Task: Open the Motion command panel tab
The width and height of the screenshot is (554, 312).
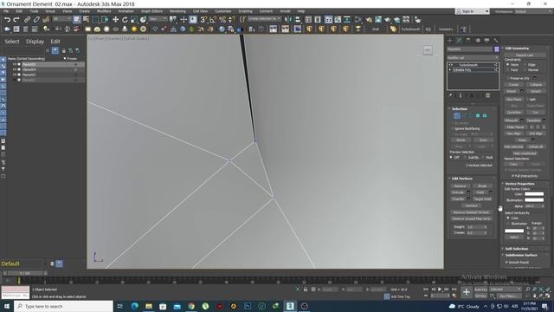Action: pyautogui.click(x=478, y=41)
